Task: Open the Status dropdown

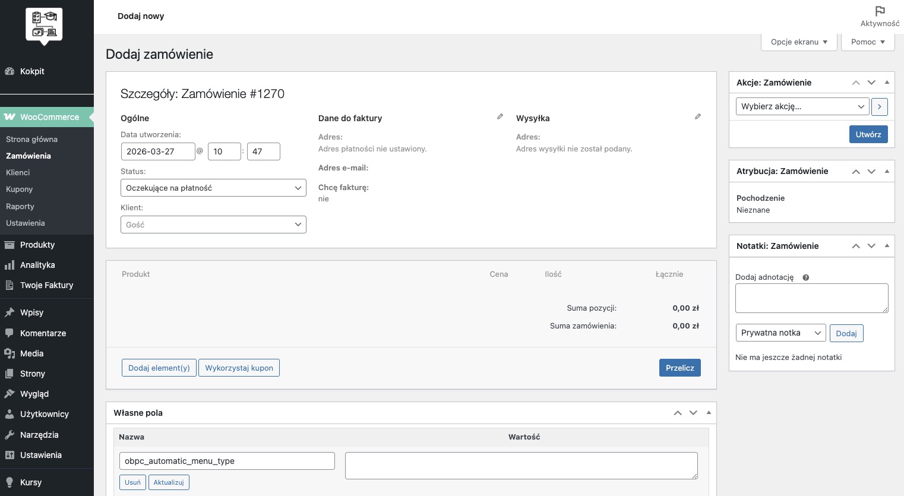Action: (213, 188)
